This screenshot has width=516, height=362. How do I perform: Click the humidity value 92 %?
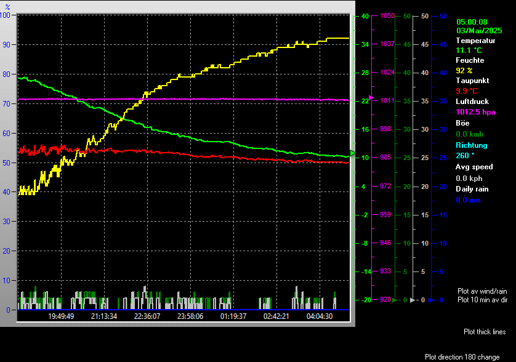[x=464, y=70]
